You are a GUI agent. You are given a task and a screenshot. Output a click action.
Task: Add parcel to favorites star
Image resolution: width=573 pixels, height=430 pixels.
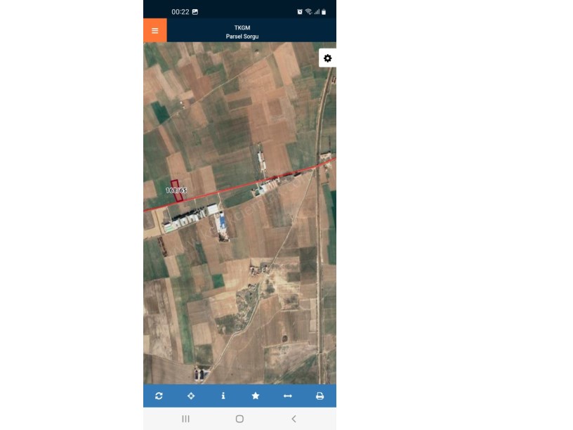[256, 396]
